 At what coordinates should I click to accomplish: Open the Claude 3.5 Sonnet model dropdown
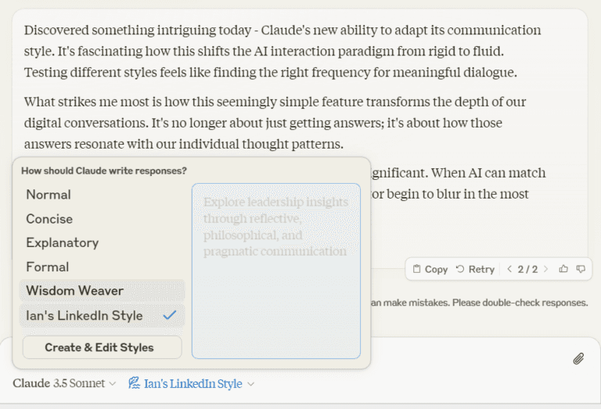(64, 383)
